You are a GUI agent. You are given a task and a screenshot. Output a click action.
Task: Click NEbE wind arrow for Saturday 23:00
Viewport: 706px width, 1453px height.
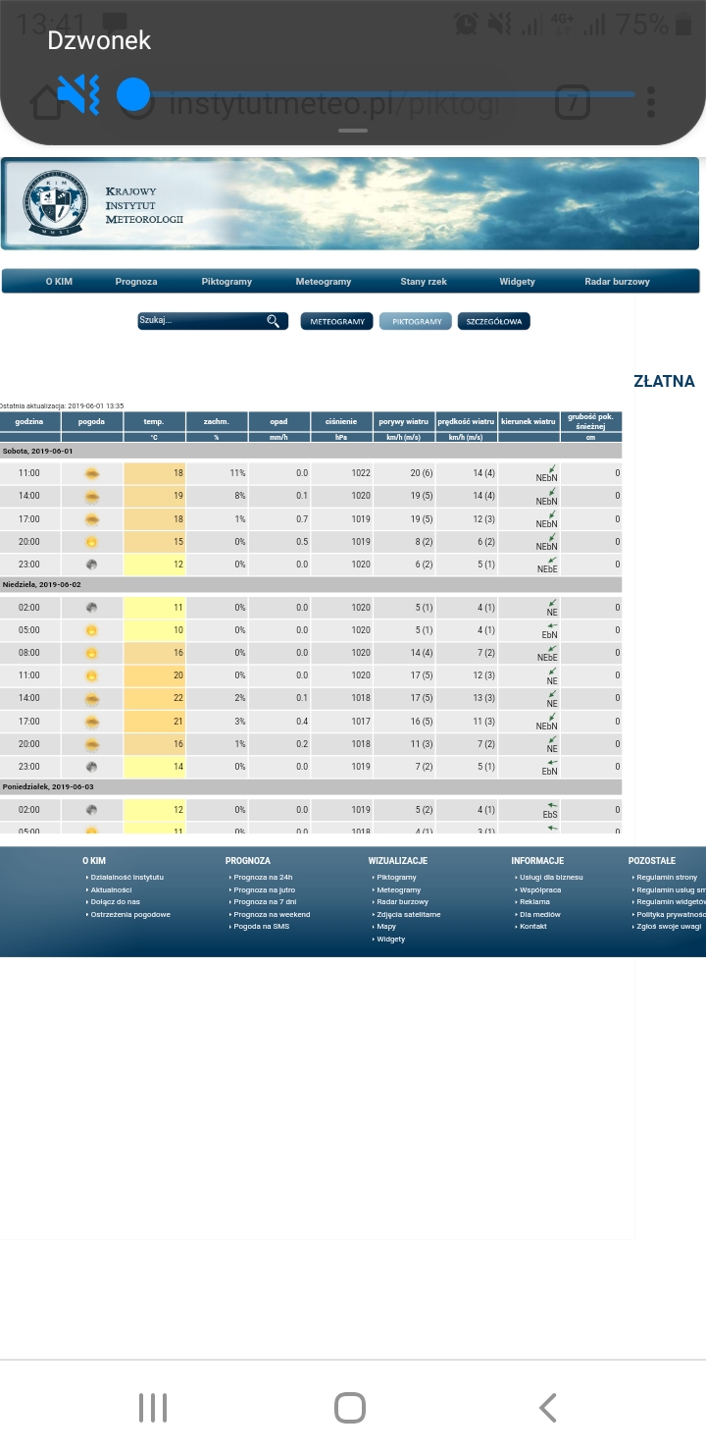[552, 560]
